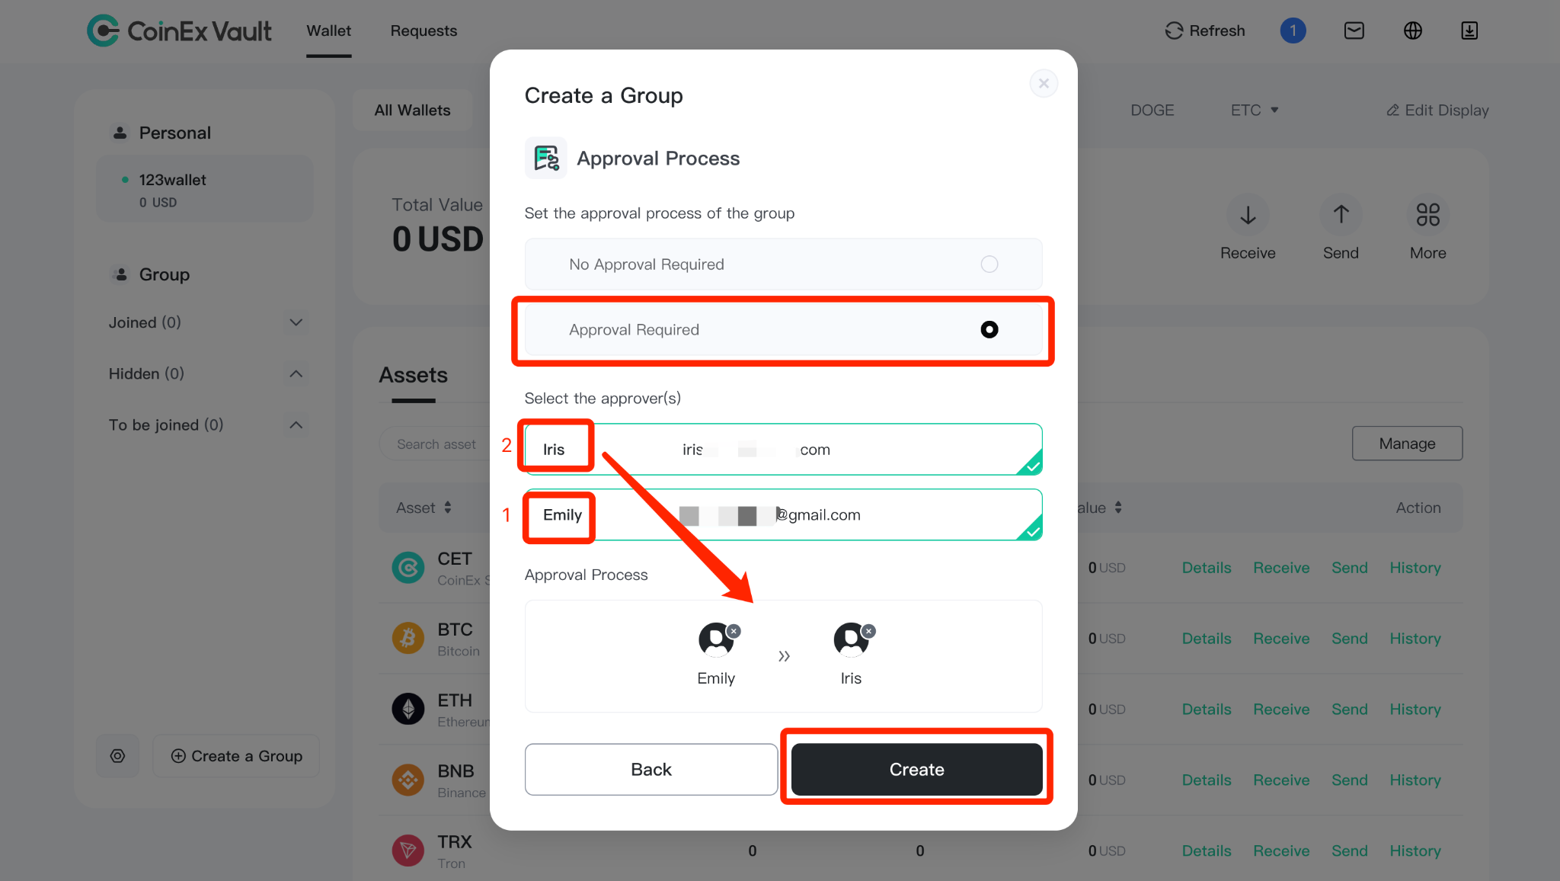Switch to the Requests tab
Screen dimensions: 1560x881
[424, 30]
